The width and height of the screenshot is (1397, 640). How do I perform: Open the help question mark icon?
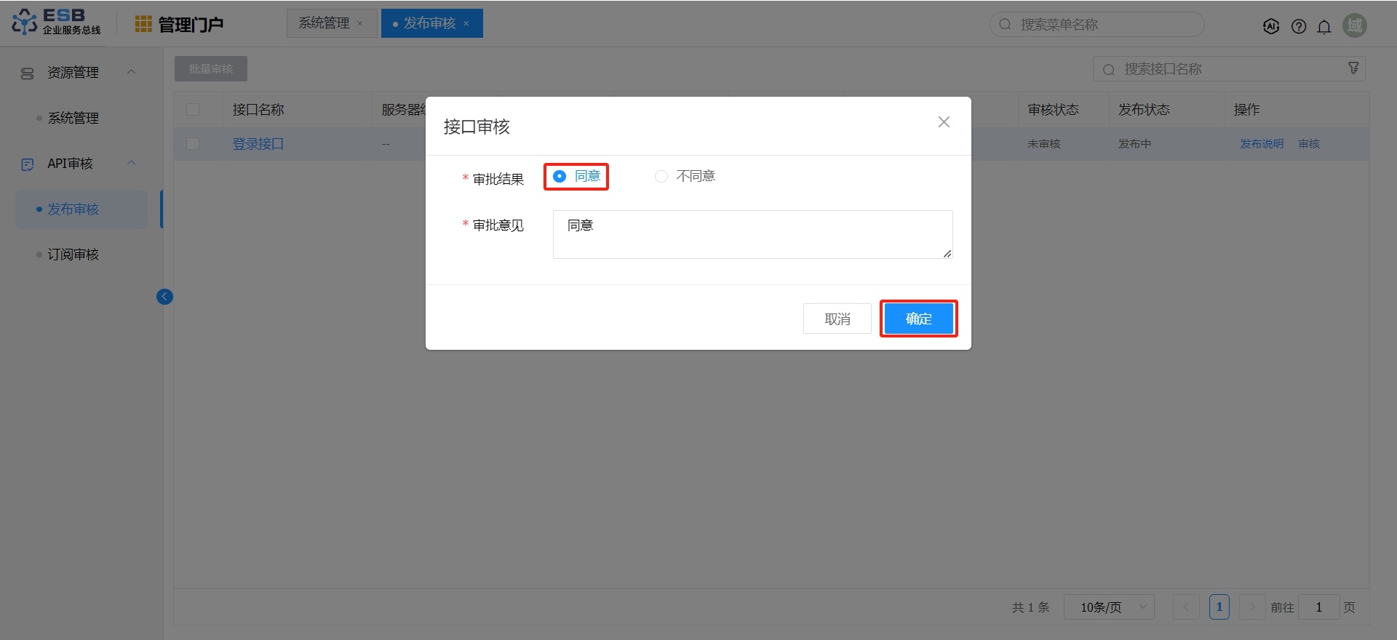(x=1299, y=26)
